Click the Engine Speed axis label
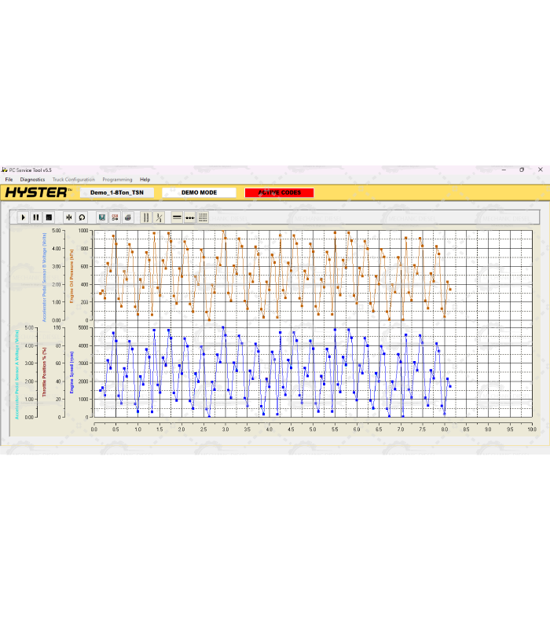This screenshot has height=628, width=550. click(x=71, y=372)
